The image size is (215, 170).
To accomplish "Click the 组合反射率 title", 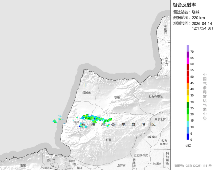I will (x=184, y=5).
